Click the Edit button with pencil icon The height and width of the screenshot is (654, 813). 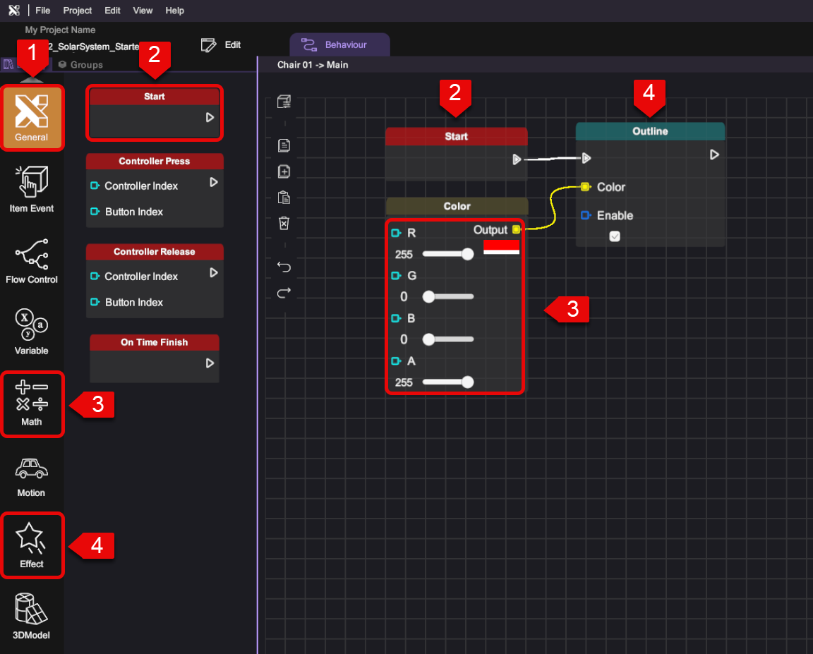tap(220, 45)
